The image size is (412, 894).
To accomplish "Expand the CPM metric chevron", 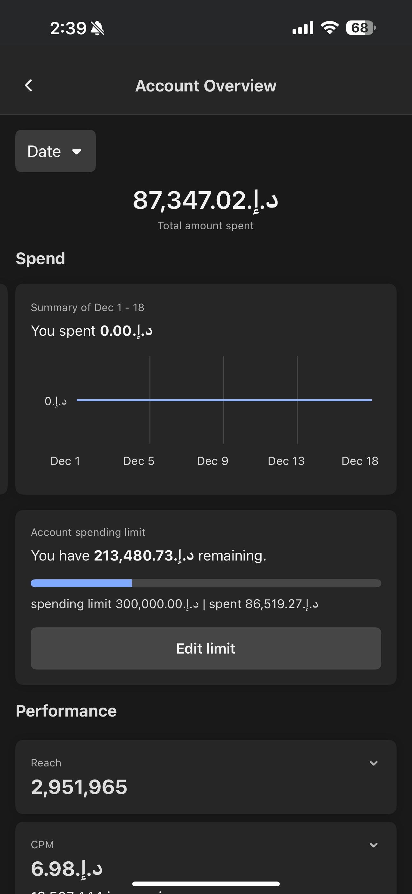I will [373, 845].
